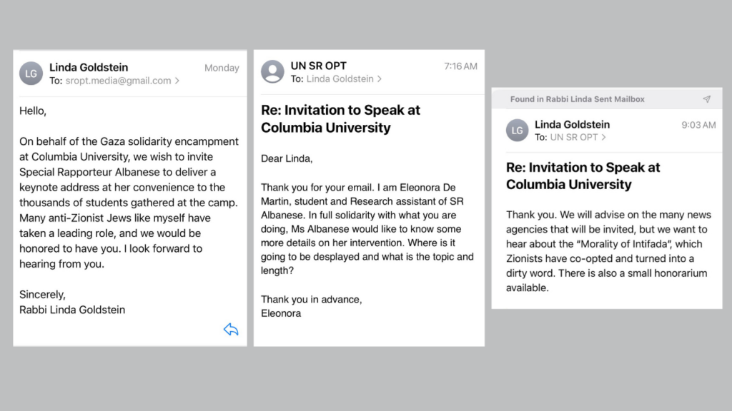The image size is (732, 411).
Task: Click the 7:16 AM timestamp
Action: [x=460, y=66]
